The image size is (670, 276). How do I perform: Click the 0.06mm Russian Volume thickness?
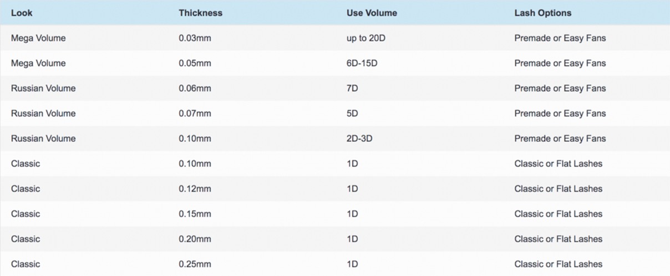click(x=195, y=88)
